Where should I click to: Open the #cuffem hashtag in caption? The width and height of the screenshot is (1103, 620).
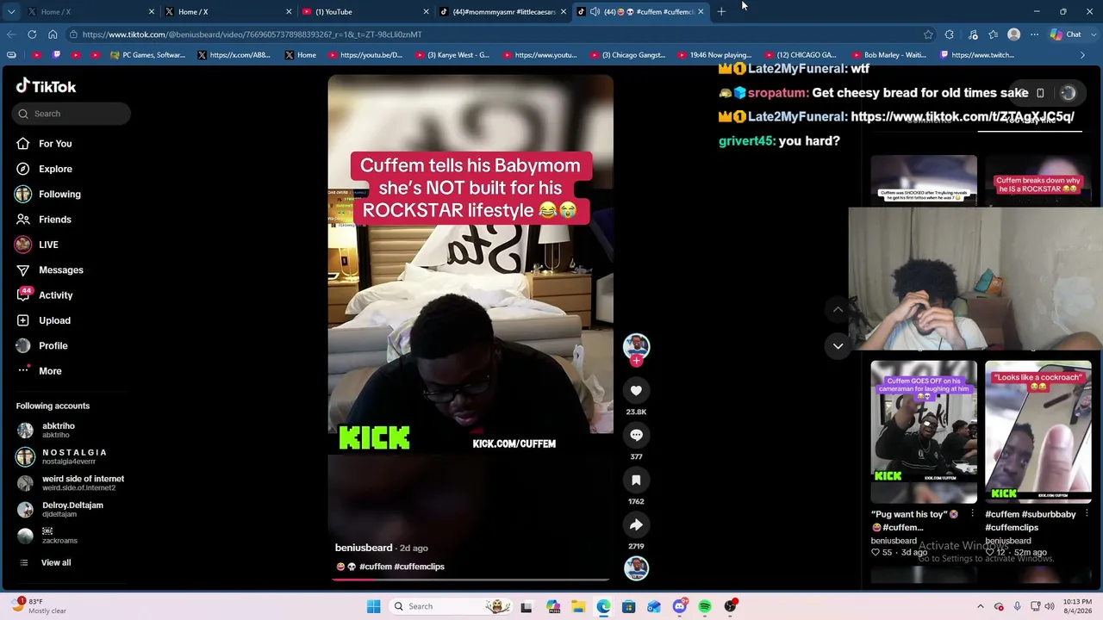376,567
